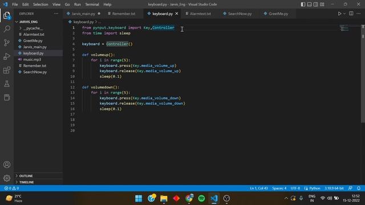Open File Explorer from taskbar
The height and width of the screenshot is (205, 365).
tap(164, 198)
